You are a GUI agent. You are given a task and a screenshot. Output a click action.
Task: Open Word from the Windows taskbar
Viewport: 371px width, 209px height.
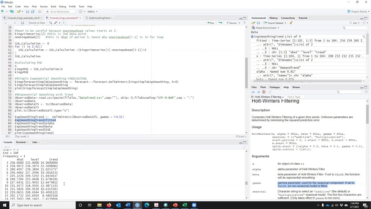128,205
